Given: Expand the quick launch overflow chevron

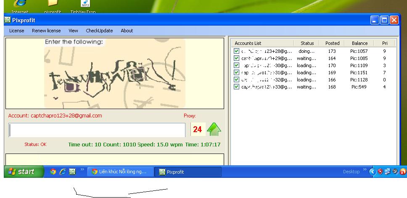Looking at the screenshot, I should (82, 169).
